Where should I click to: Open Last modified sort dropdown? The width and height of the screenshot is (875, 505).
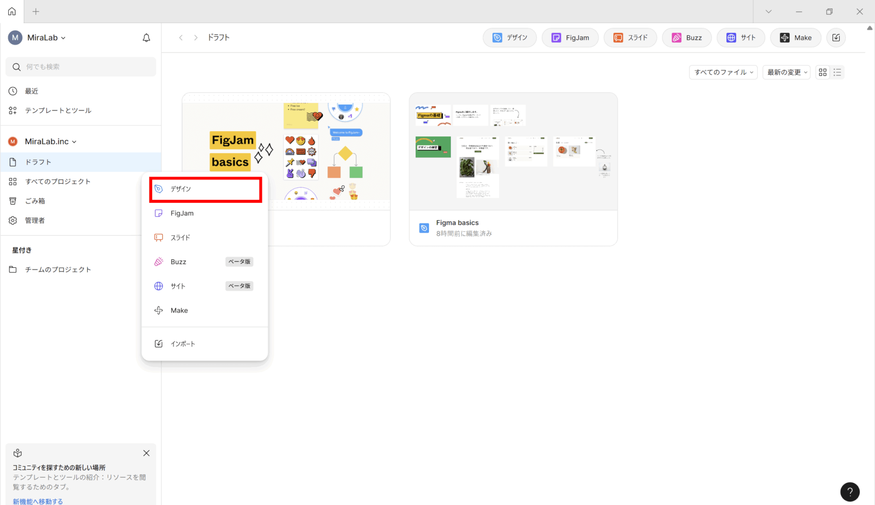787,72
